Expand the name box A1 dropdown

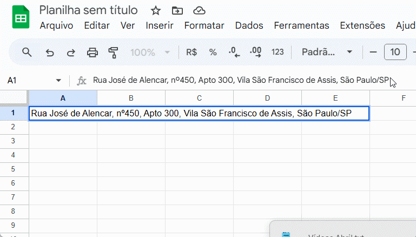[58, 81]
